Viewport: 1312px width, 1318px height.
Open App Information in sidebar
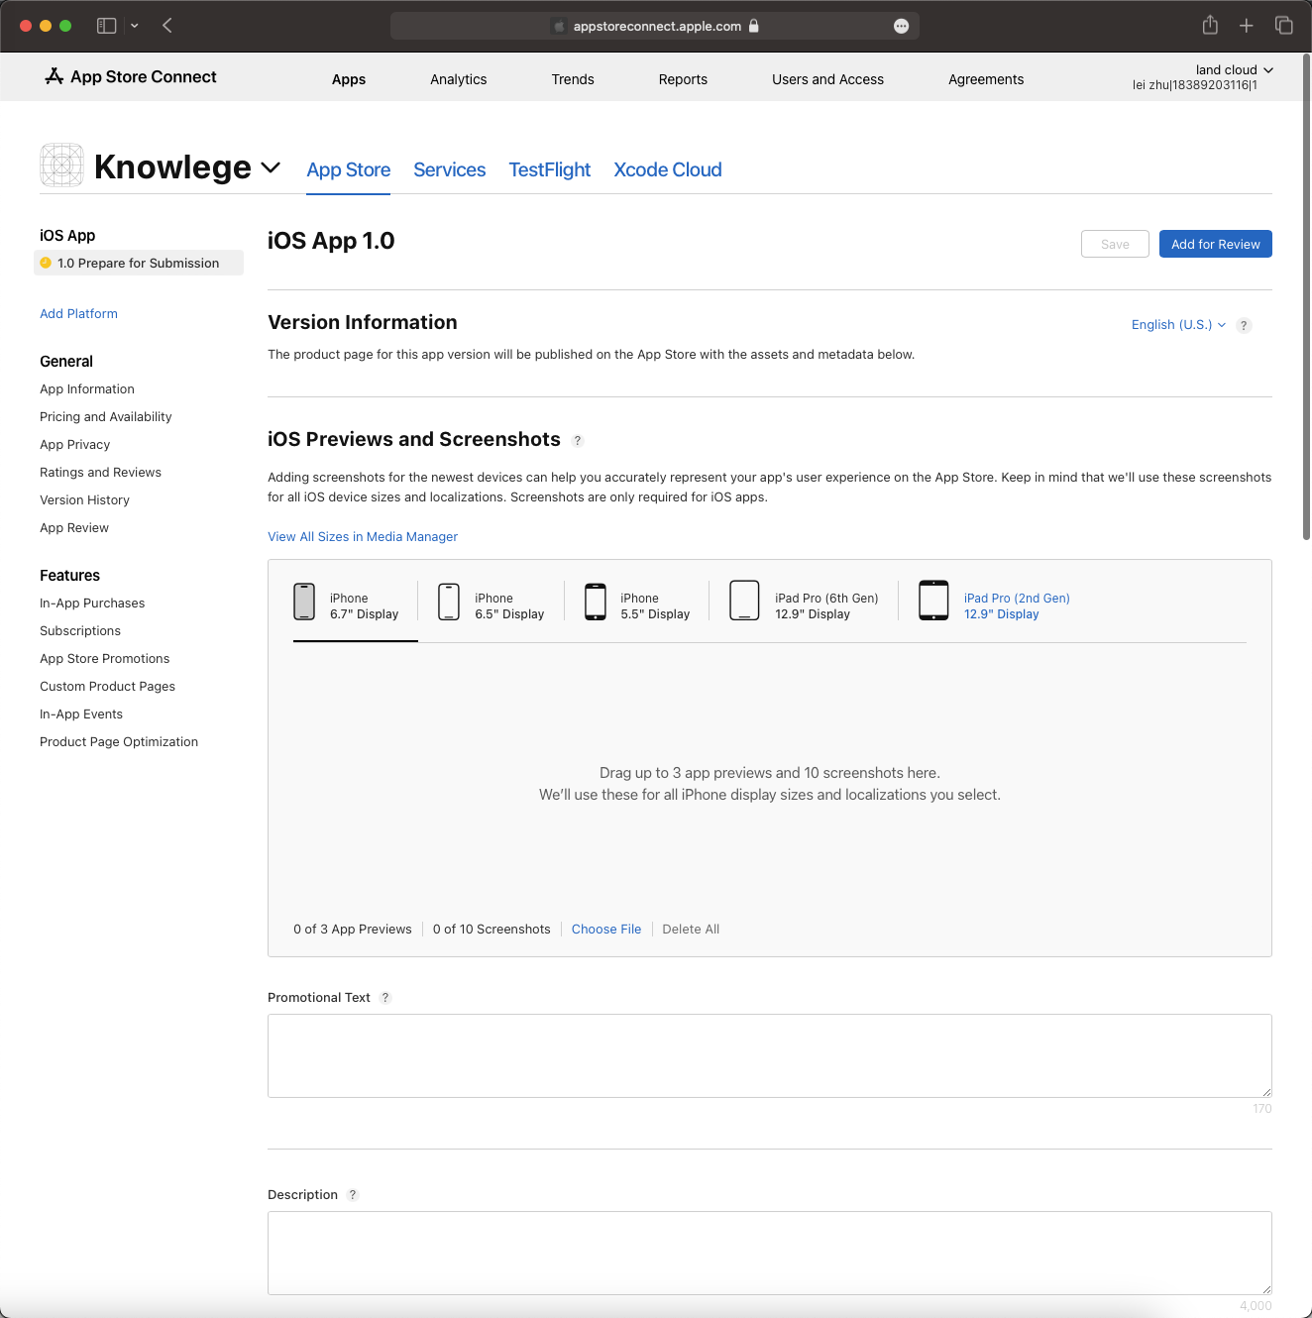pyautogui.click(x=87, y=389)
